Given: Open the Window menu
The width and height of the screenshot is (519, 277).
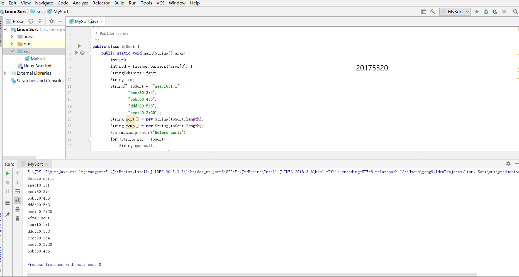Looking at the screenshot, I should [x=177, y=3].
